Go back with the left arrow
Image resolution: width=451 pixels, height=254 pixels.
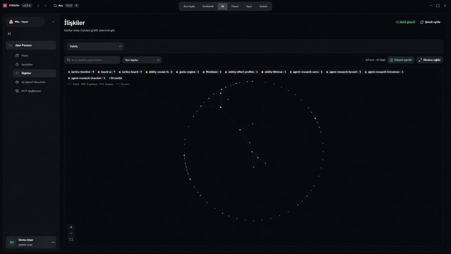[38, 6]
